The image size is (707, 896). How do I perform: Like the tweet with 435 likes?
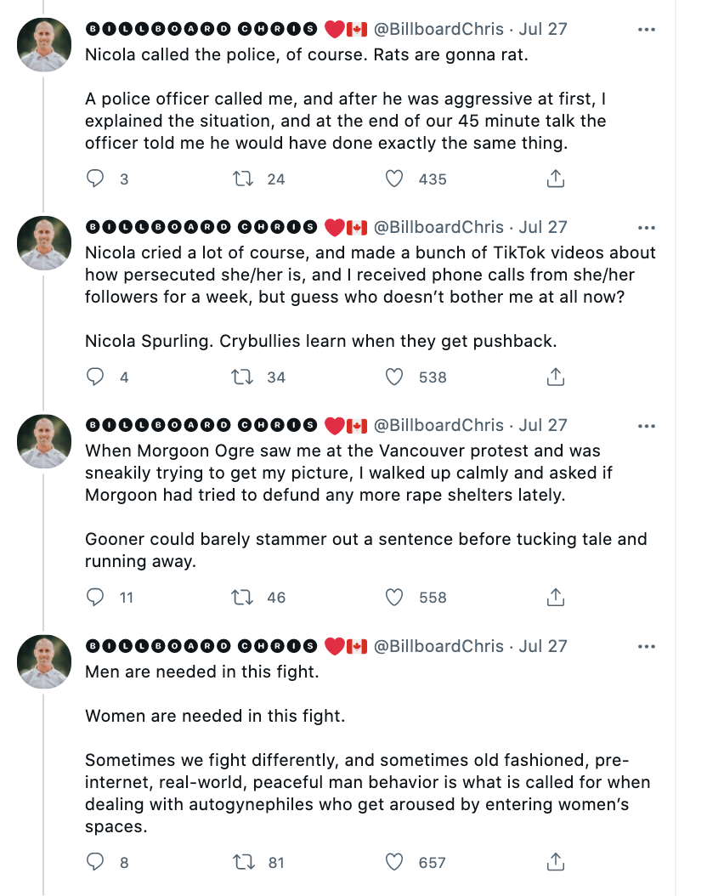point(394,179)
